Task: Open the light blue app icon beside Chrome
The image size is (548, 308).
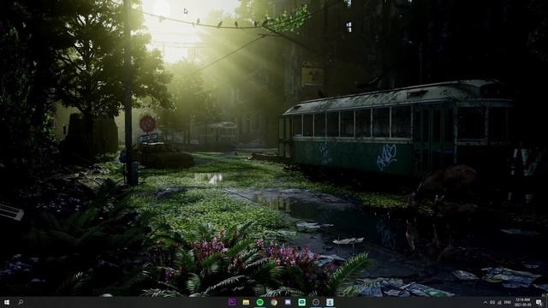Action: 288,302
